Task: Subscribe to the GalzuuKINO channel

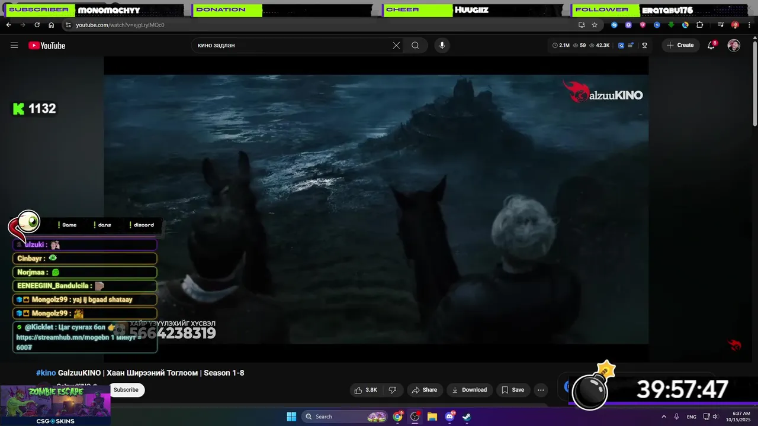Action: pyautogui.click(x=126, y=390)
